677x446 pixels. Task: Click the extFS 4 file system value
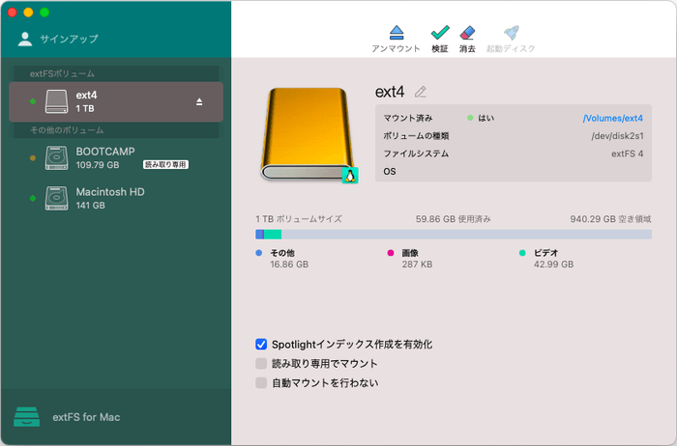tap(627, 153)
